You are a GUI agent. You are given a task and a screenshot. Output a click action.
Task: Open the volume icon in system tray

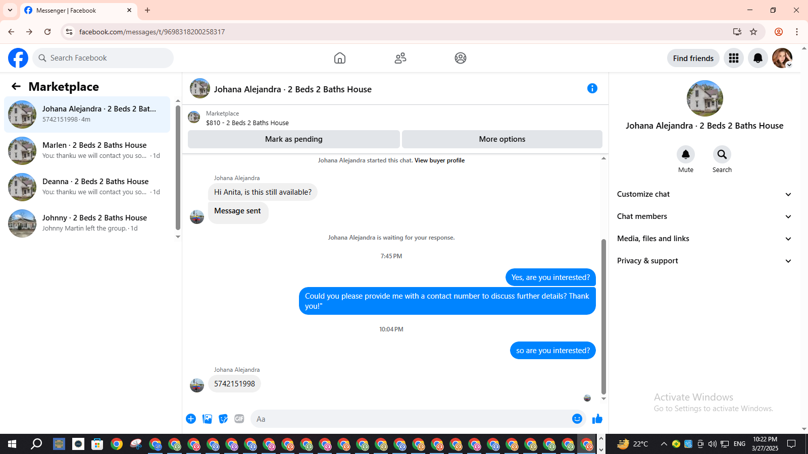tap(713, 444)
